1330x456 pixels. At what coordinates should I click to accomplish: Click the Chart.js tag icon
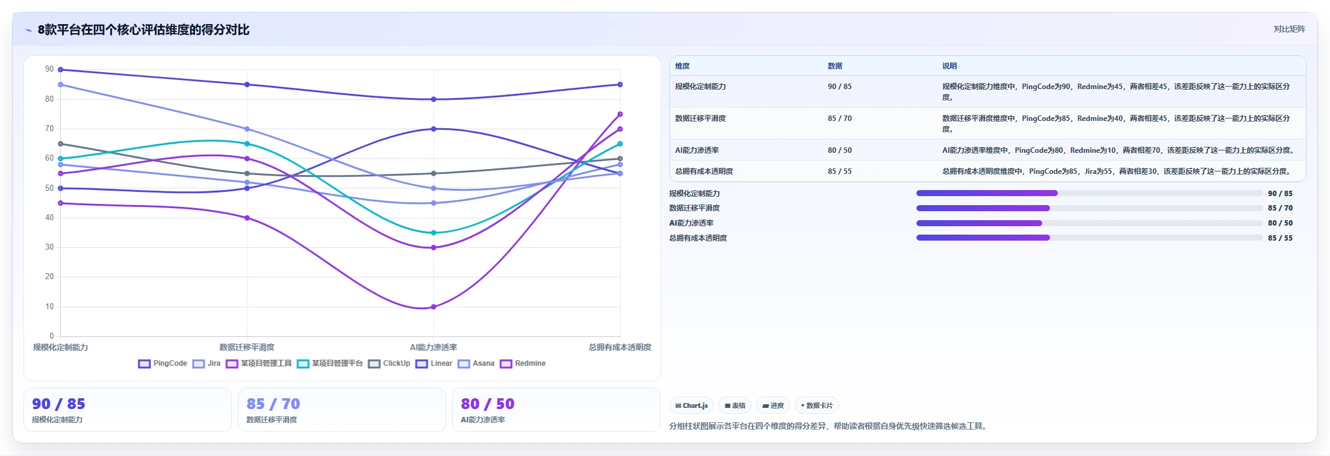tap(678, 406)
